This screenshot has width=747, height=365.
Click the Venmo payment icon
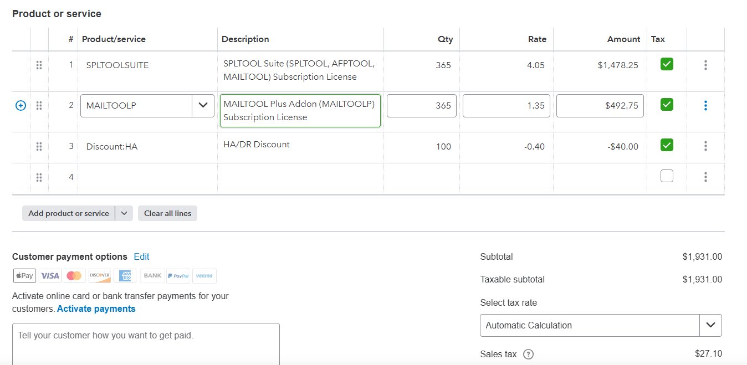[204, 275]
